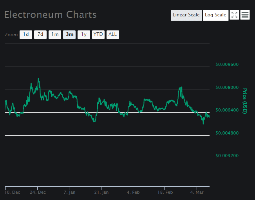Click the Electroneum Charts heading
The width and height of the screenshot is (255, 200).
51,15
